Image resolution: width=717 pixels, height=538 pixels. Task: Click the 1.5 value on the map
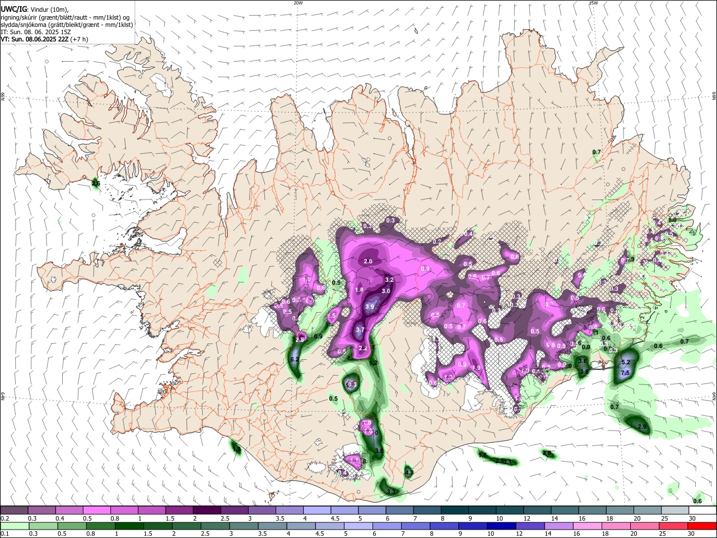pos(332,317)
